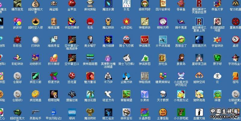Screen dimensions: 241x121
Task: Launch the 疯狂瓶盖 gold cap icon
Action: 36,94
